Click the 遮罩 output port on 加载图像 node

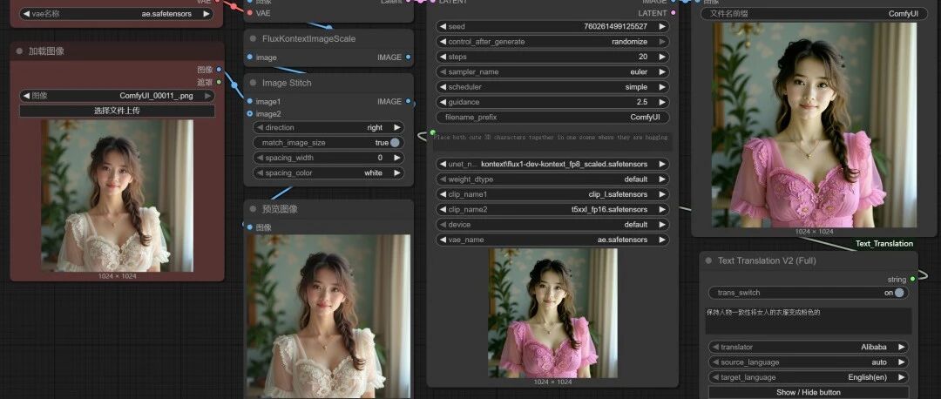click(x=219, y=82)
